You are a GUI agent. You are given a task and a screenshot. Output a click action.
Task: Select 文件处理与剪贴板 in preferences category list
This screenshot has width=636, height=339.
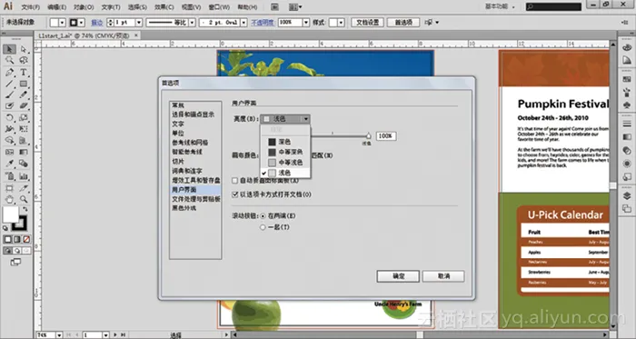[196, 199]
